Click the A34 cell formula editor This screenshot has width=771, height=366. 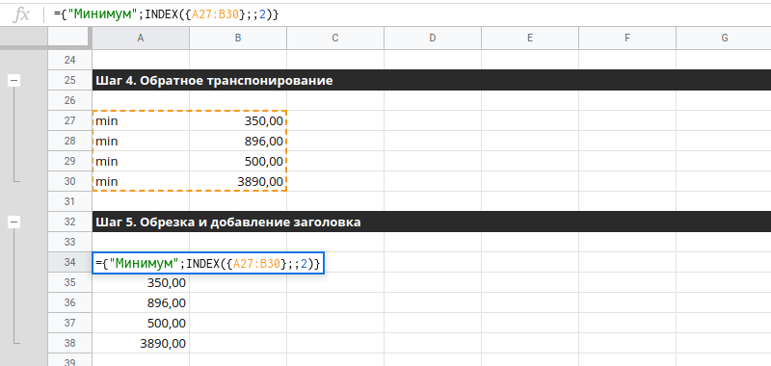pos(208,263)
